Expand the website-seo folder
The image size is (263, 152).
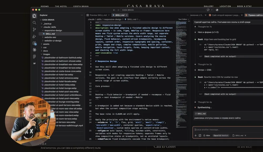[43, 37]
